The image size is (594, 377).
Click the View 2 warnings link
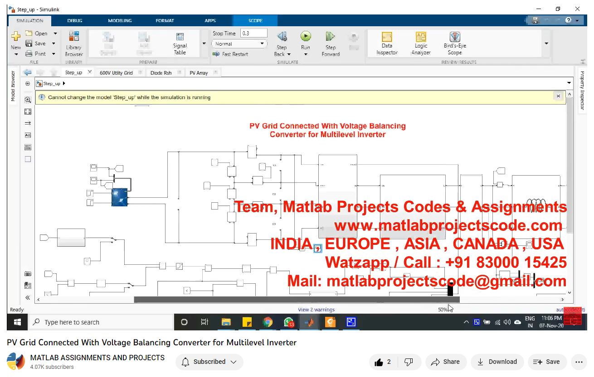coord(316,310)
